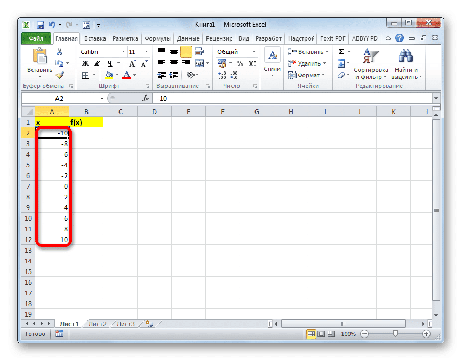The width and height of the screenshot is (462, 361).
Task: Open the font size 11 dropdown
Action: point(146,52)
